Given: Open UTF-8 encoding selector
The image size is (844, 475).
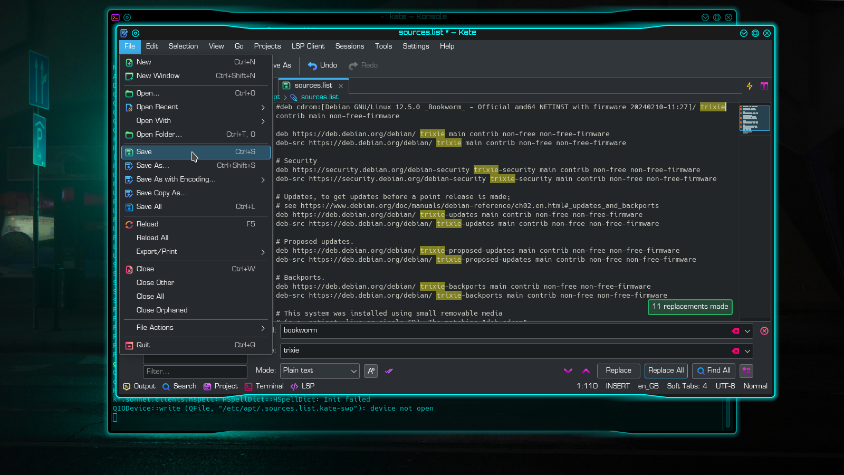Looking at the screenshot, I should tap(725, 386).
